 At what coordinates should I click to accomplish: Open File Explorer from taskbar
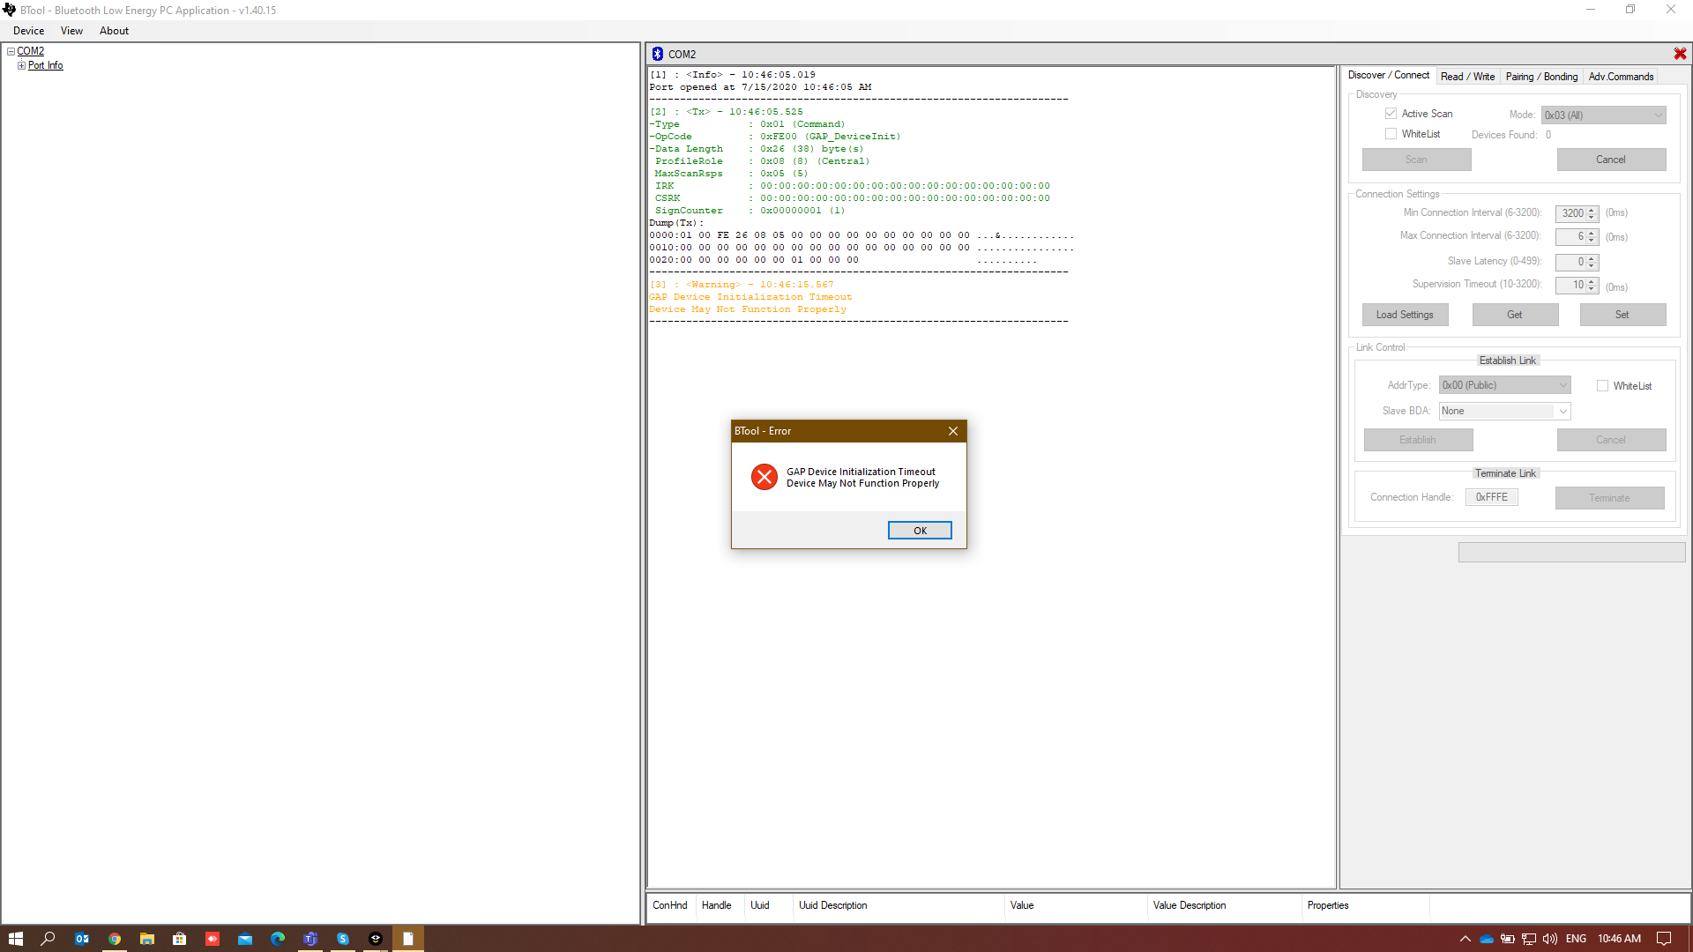(147, 939)
